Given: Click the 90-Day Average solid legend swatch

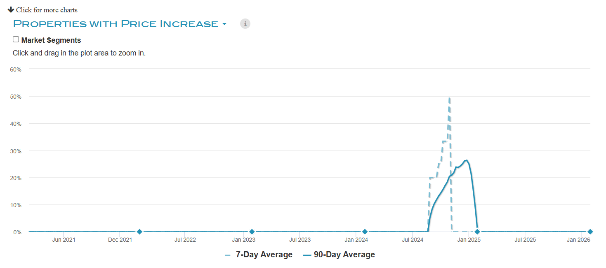Looking at the screenshot, I should 307,255.
